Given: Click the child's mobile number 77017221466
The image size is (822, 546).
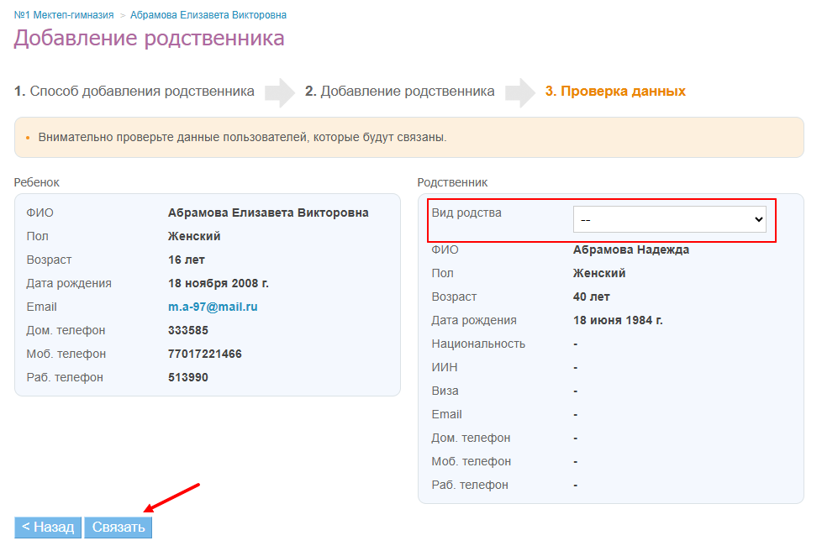Looking at the screenshot, I should pos(204,354).
